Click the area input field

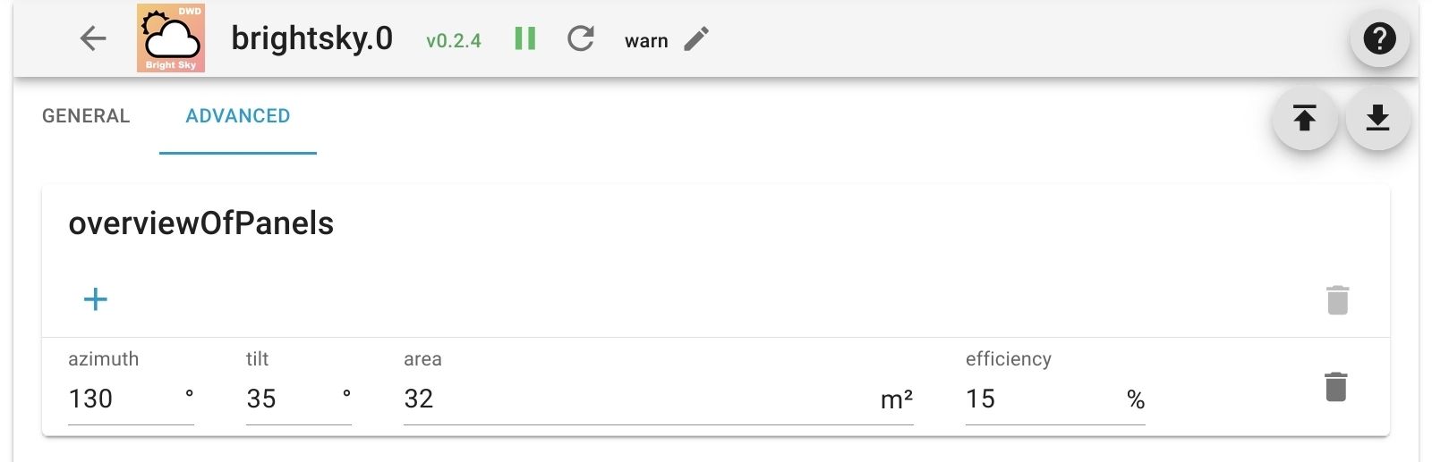tap(635, 399)
